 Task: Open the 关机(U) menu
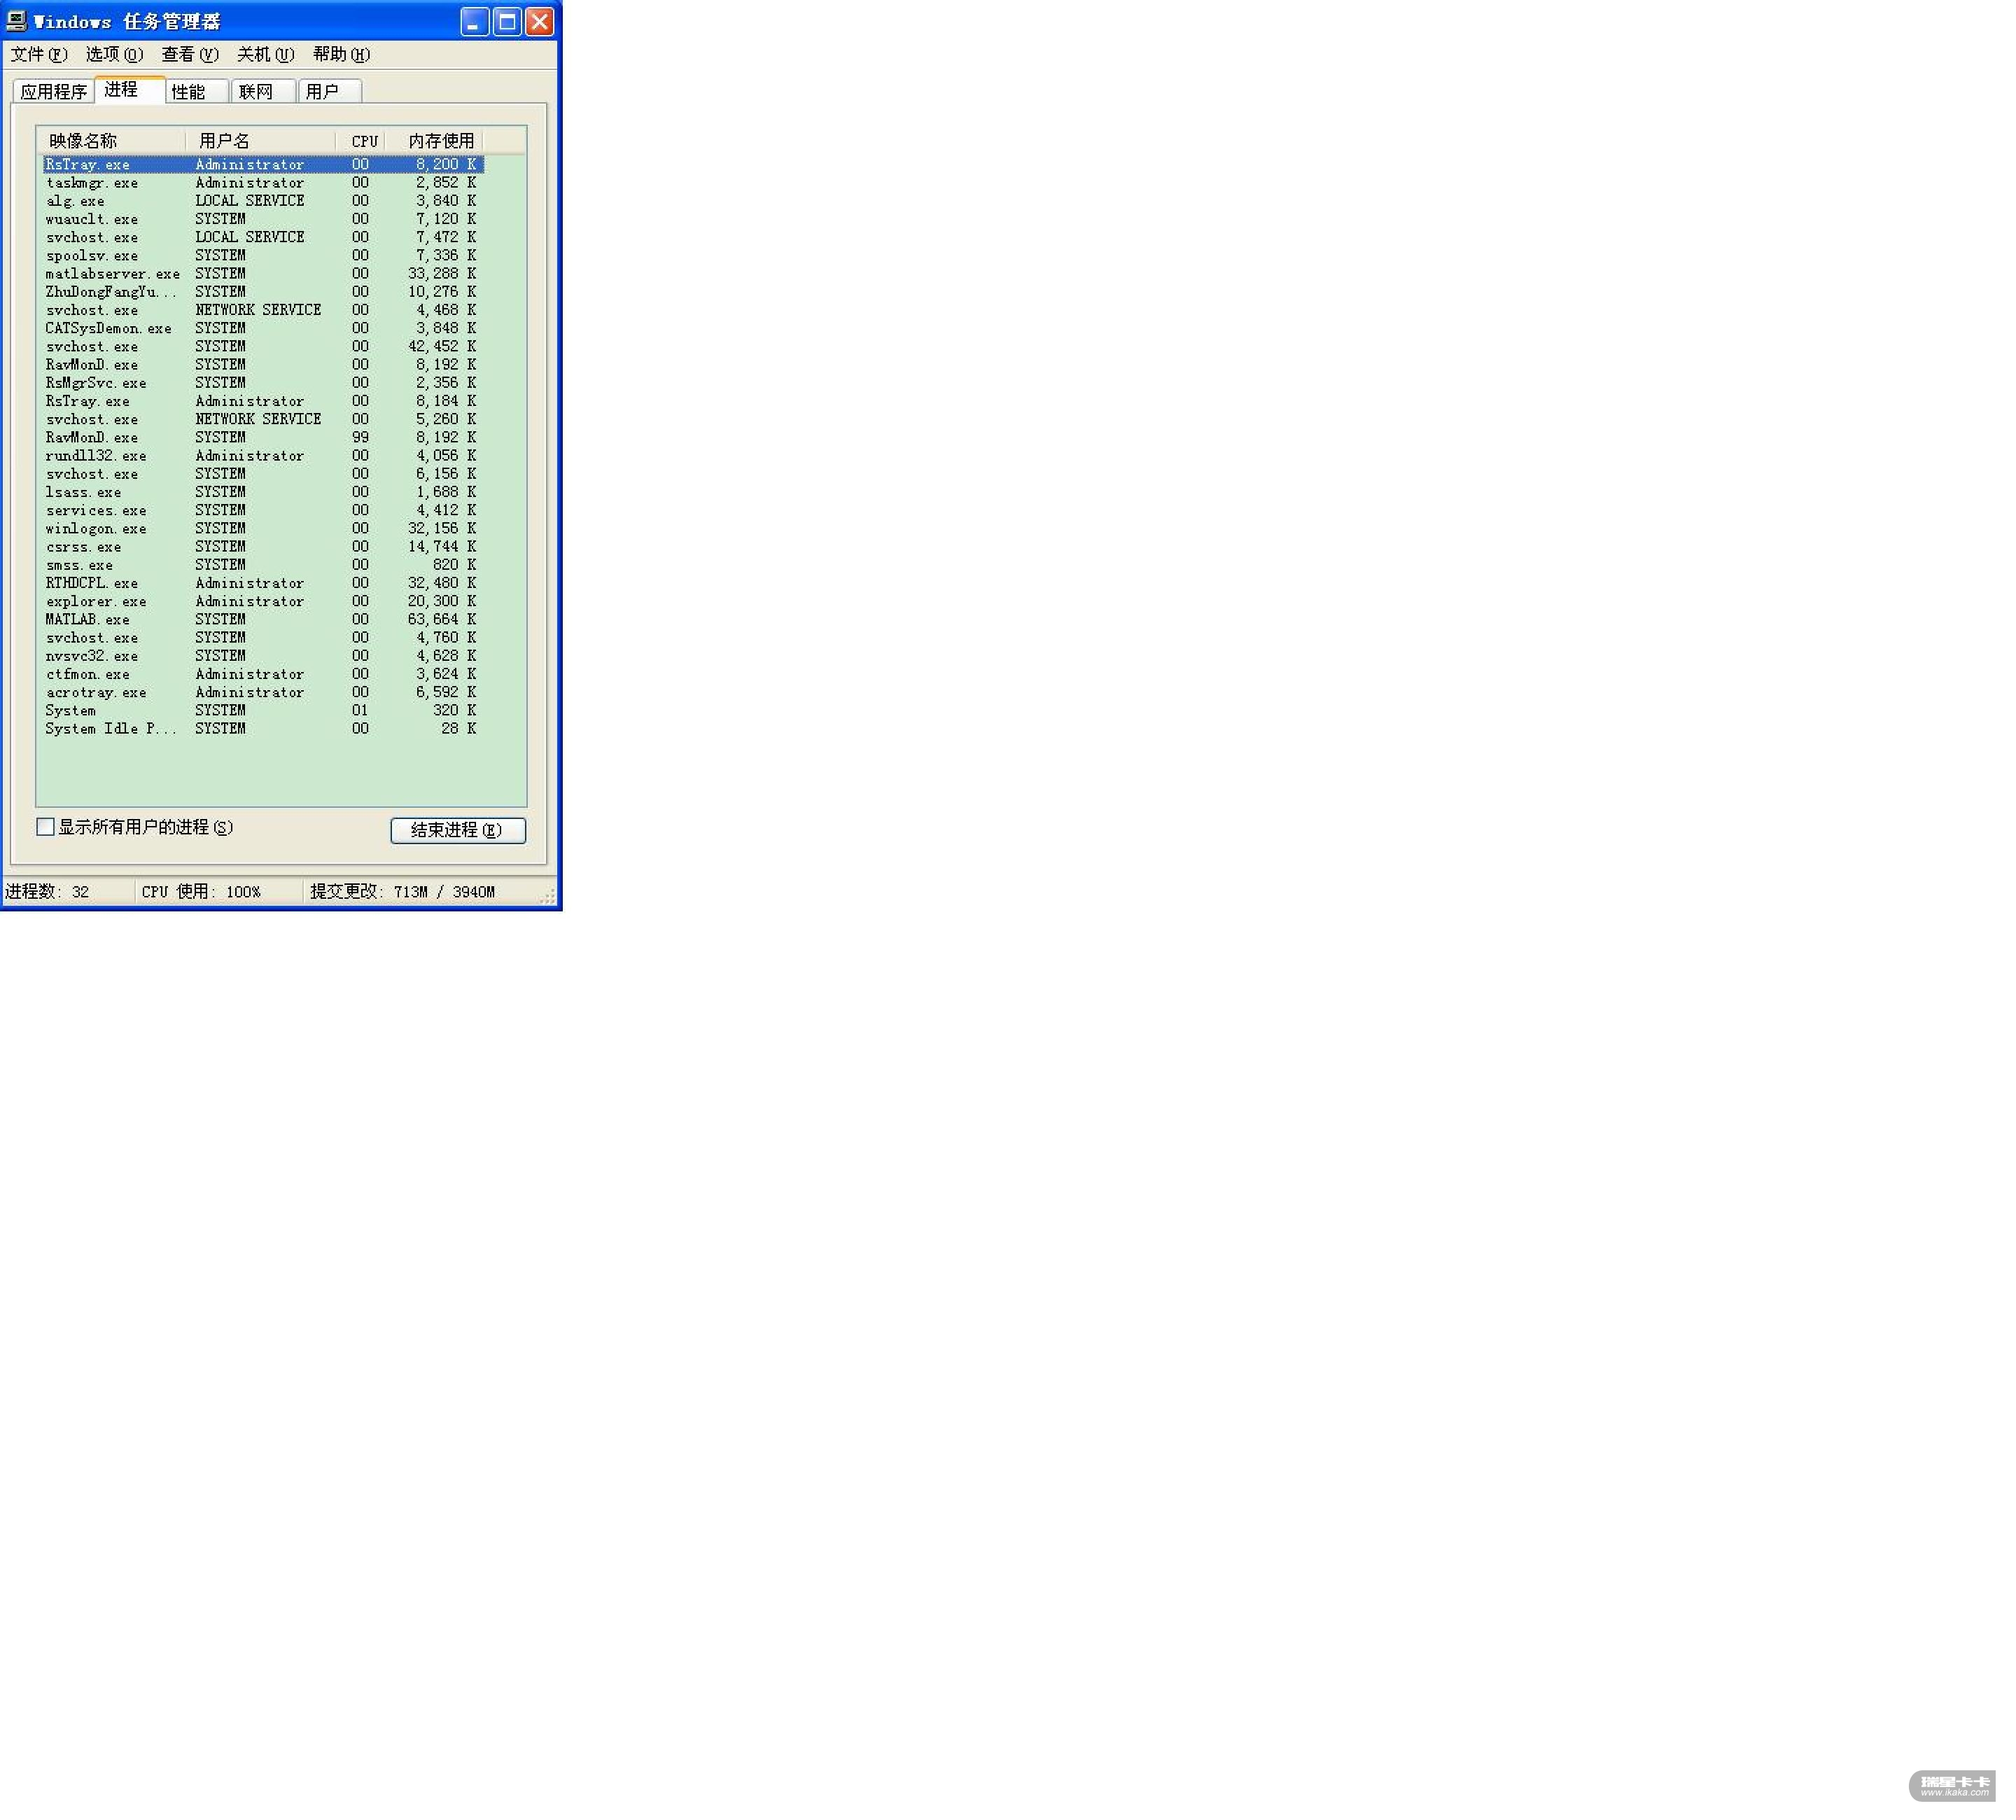click(265, 54)
